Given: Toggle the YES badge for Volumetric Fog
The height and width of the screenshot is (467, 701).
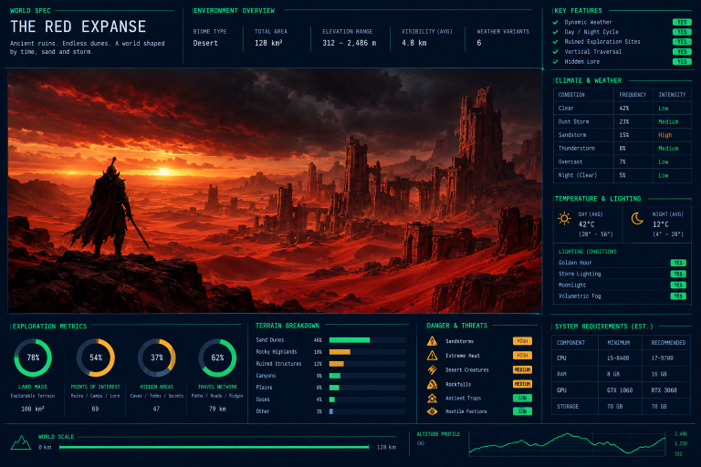Looking at the screenshot, I should pos(678,296).
